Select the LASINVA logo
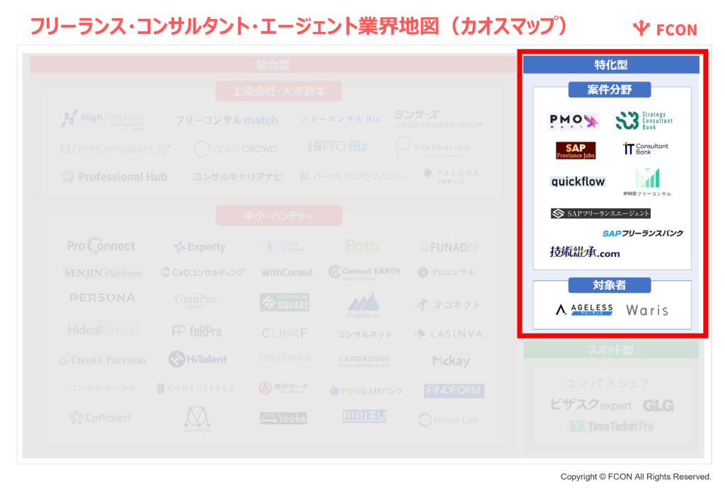The image size is (725, 490). point(449,334)
